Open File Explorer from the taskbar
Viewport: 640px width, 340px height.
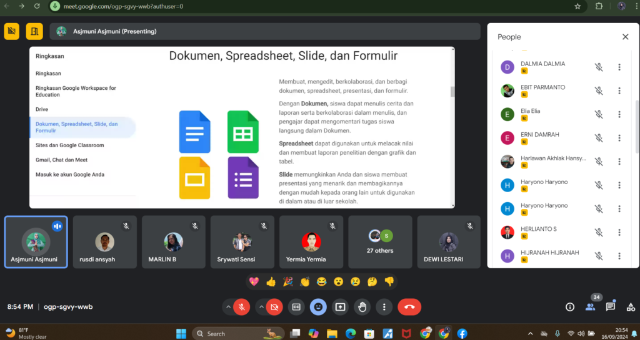[x=332, y=334]
